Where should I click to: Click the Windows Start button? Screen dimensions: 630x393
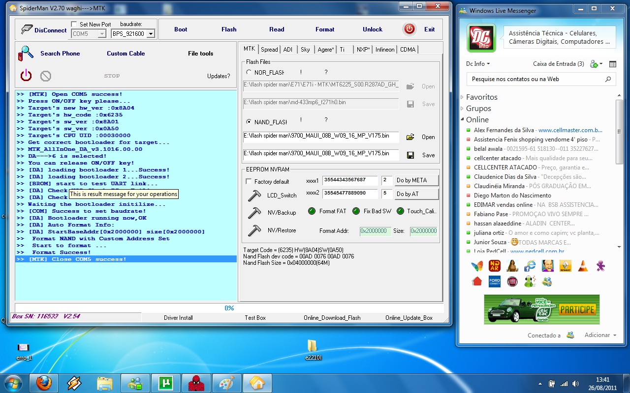click(13, 382)
